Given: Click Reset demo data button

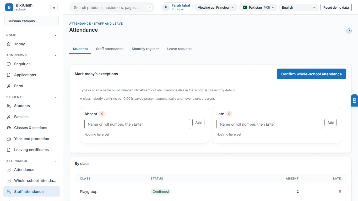Looking at the screenshot, I should pyautogui.click(x=336, y=8).
